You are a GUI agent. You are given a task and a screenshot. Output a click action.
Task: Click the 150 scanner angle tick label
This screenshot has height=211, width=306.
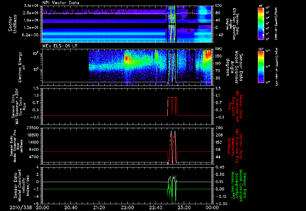pyautogui.click(x=219, y=56)
